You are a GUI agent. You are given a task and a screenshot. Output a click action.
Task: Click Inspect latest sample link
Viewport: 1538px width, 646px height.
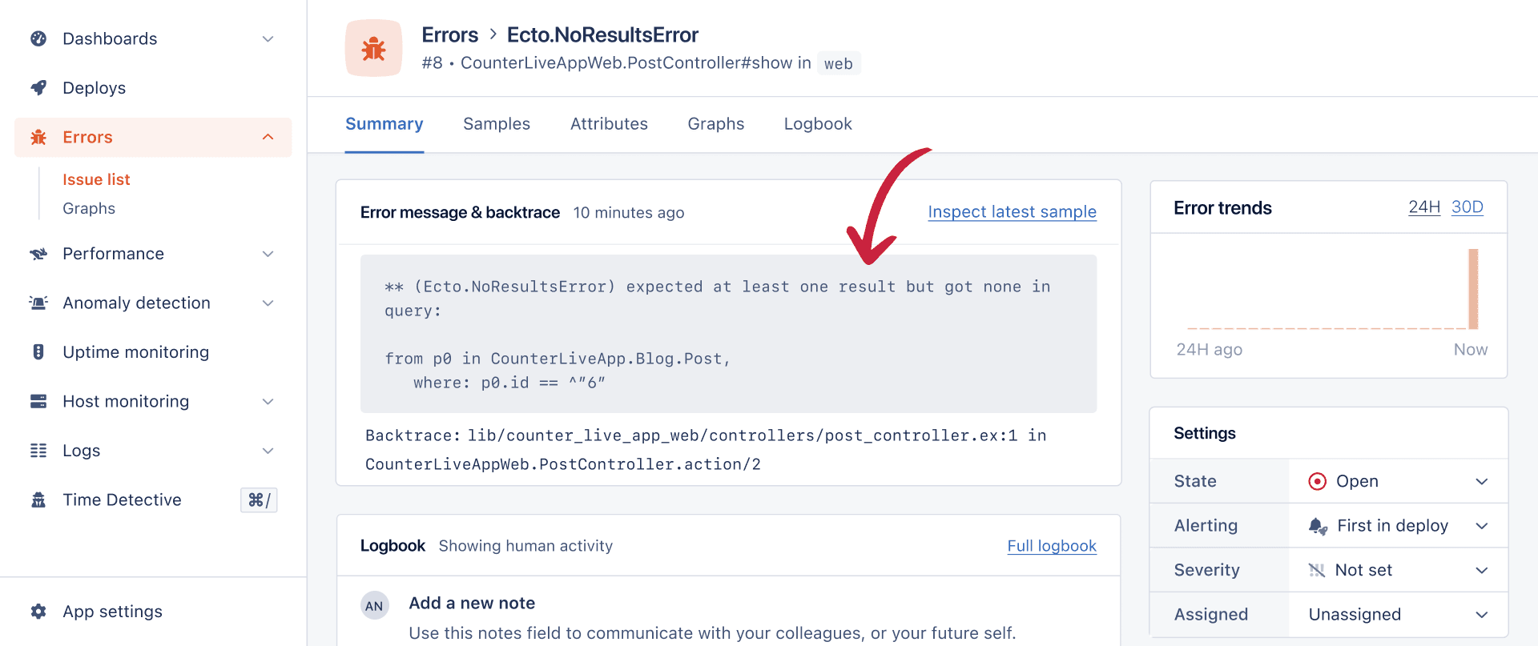(x=1012, y=212)
